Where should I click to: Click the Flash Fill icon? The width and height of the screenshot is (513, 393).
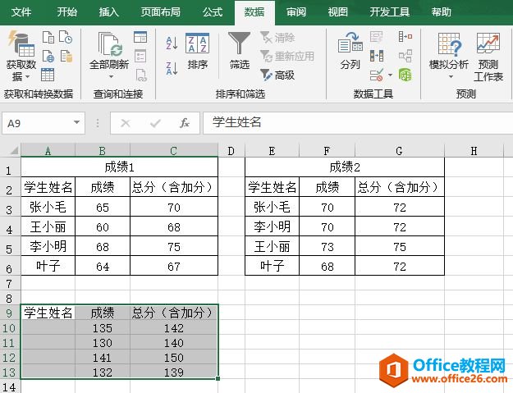(x=376, y=37)
